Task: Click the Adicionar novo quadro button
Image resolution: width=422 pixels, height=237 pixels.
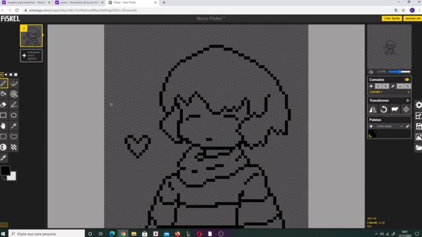Action: (x=31, y=55)
